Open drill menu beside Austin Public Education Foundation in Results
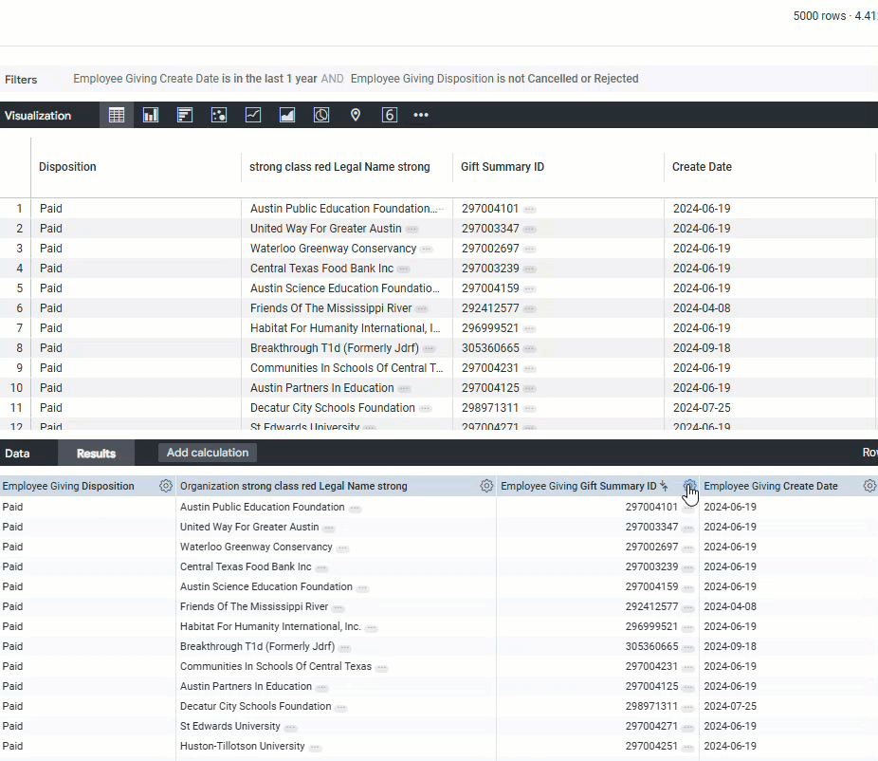The width and height of the screenshot is (878, 761). (x=355, y=509)
